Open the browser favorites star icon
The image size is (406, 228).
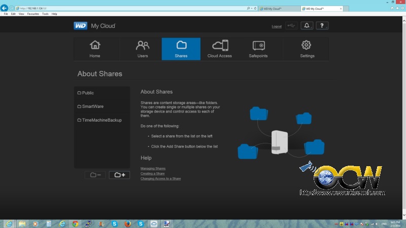coord(397,8)
